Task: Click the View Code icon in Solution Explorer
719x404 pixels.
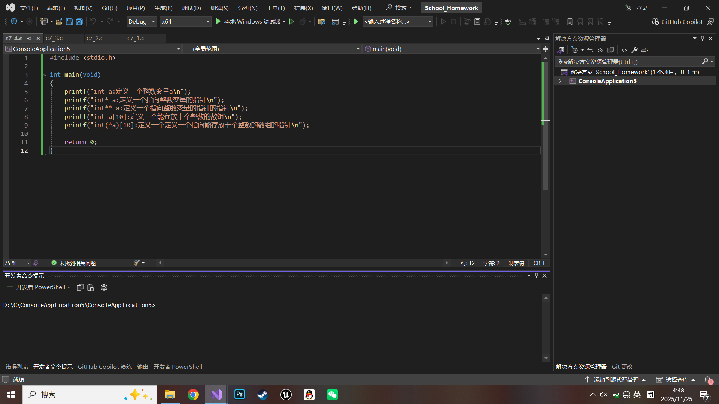Action: 624,50
